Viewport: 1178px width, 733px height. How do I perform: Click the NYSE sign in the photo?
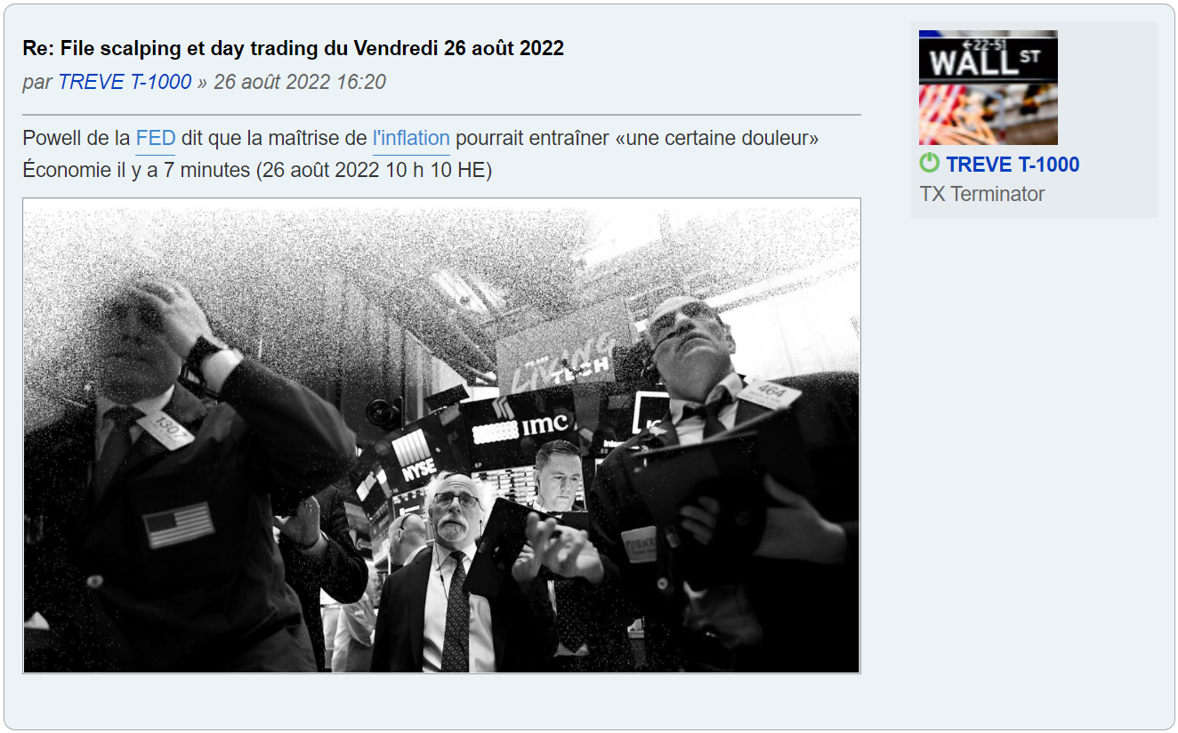(x=413, y=456)
